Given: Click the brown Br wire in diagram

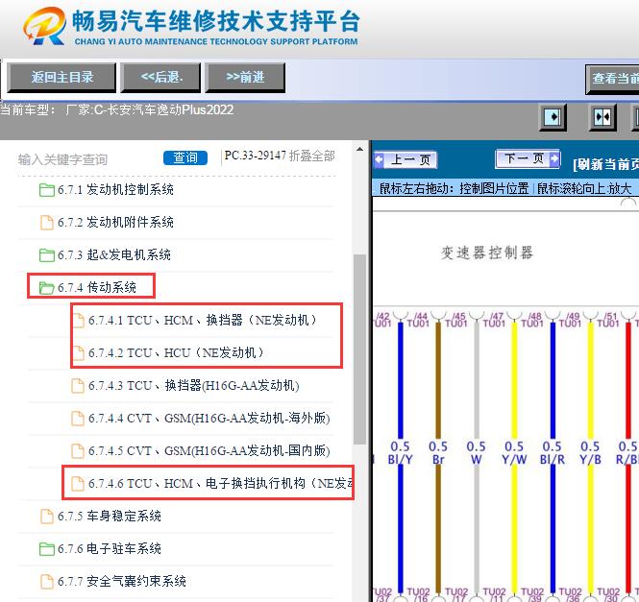Looking at the screenshot, I should [438, 381].
